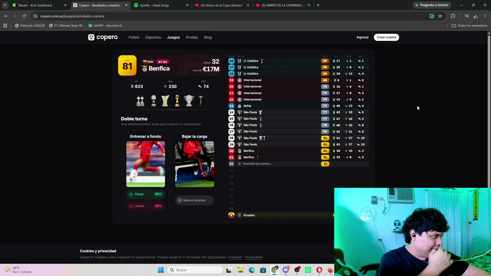Select the age 16 U. Católica row
491x276 pixels.
click(298, 61)
